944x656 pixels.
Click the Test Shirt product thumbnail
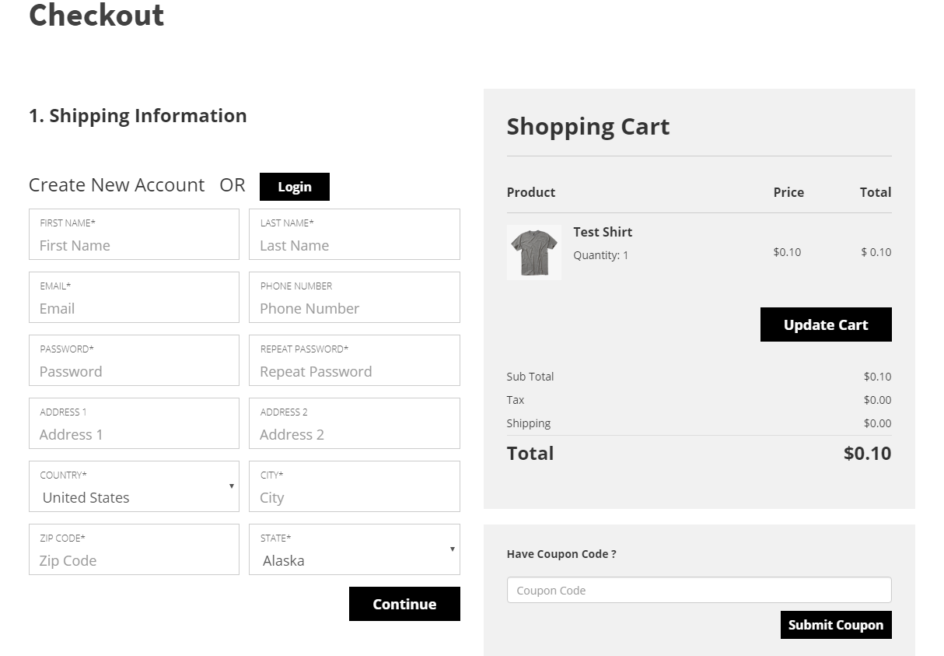point(533,252)
